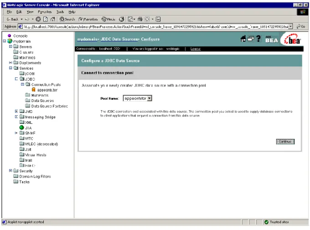Select the WLEC (deprecated) folder
Viewport: 310px width, 230px height.
click(41, 144)
